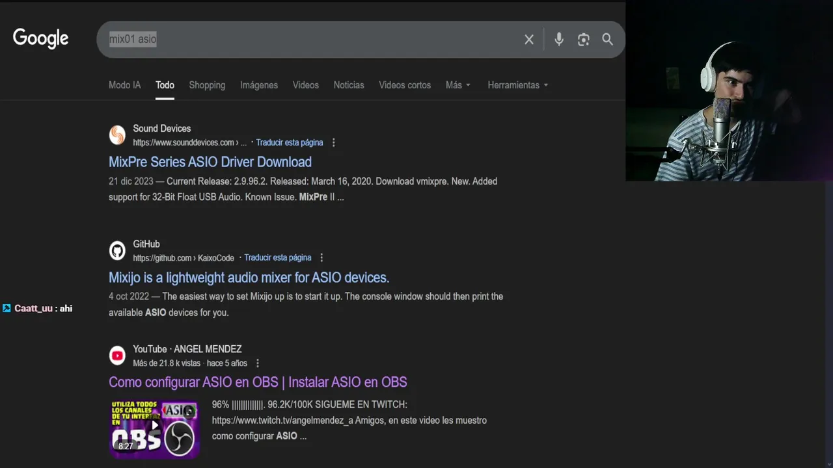Click Traducir esta página for GitHub result

click(278, 257)
